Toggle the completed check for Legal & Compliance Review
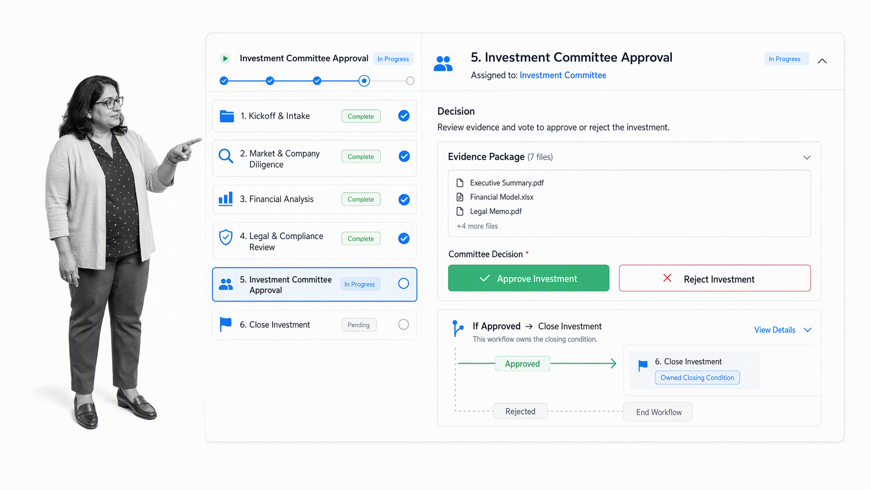Image resolution: width=871 pixels, height=490 pixels. pyautogui.click(x=404, y=239)
